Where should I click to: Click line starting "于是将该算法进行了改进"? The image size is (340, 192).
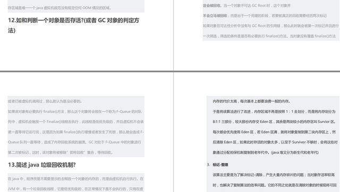(x=274, y=111)
